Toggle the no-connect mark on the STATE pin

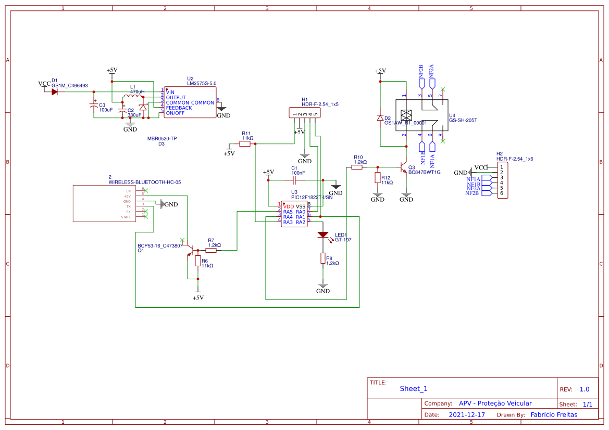[146, 217]
